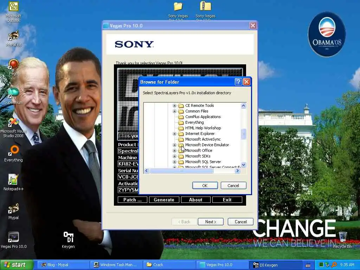Expand the Microsoft Office folder node

(x=174, y=150)
